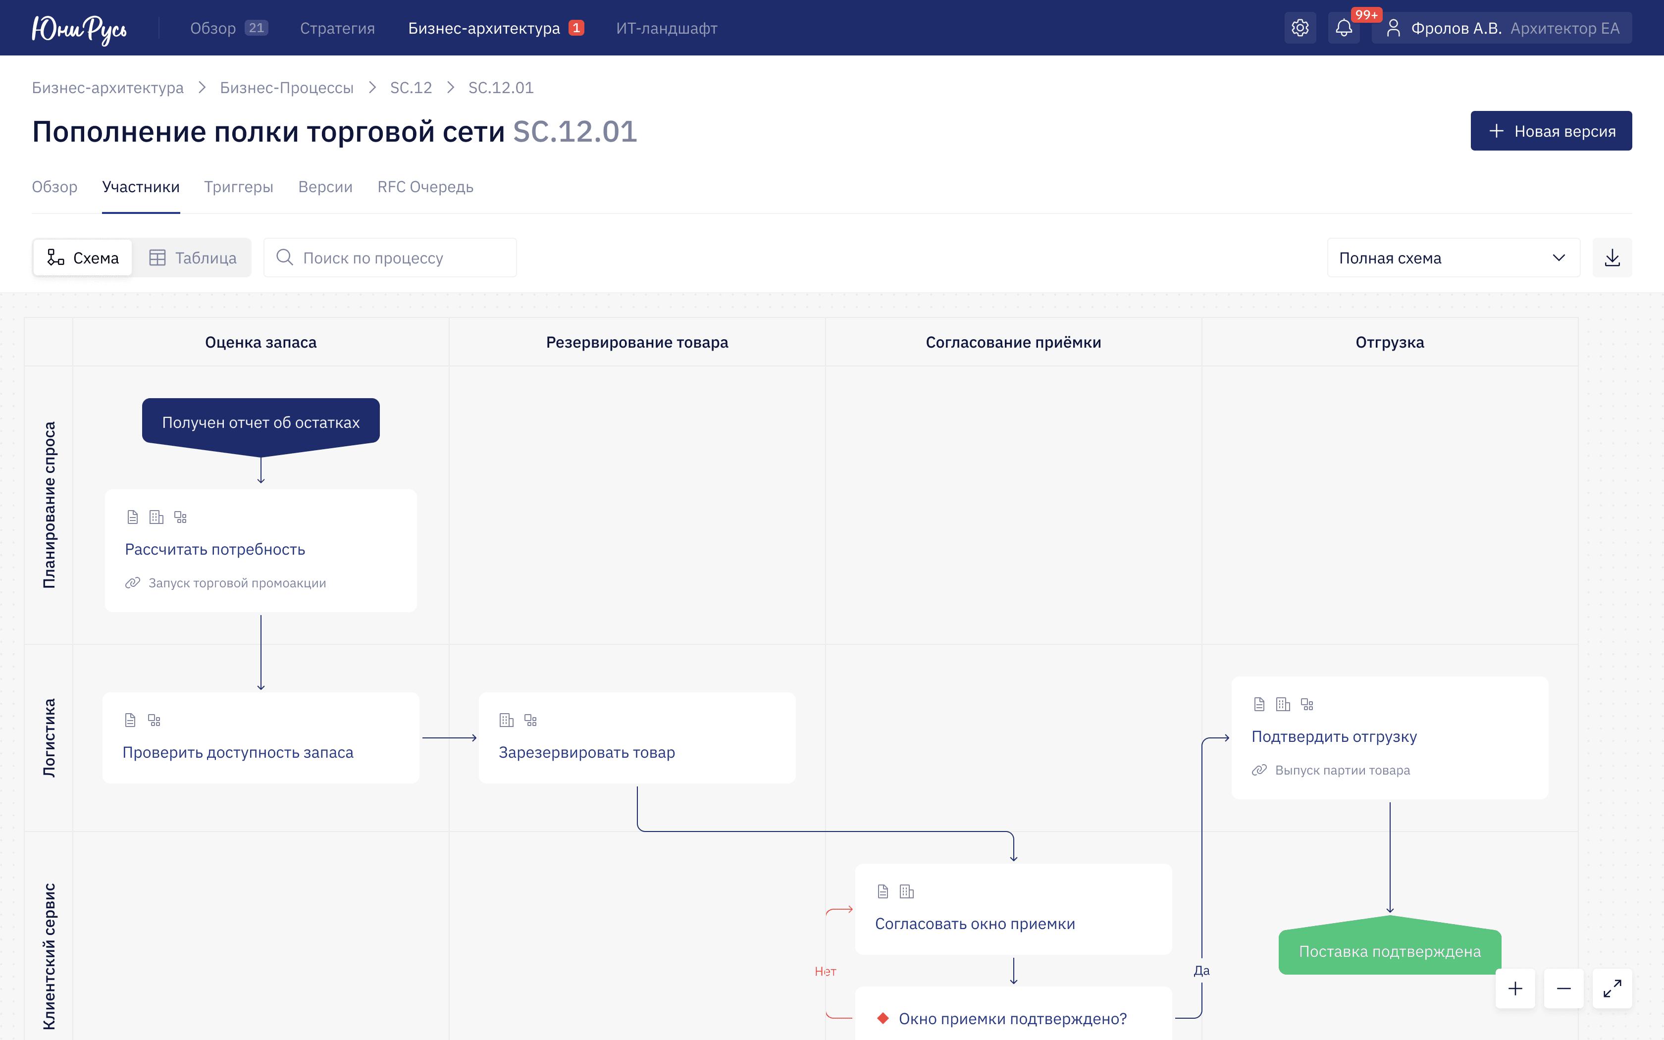Open Стратегия in top navigation

tap(338, 28)
